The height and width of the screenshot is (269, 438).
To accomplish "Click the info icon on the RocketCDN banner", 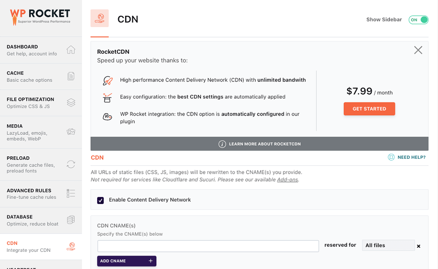I will point(222,144).
